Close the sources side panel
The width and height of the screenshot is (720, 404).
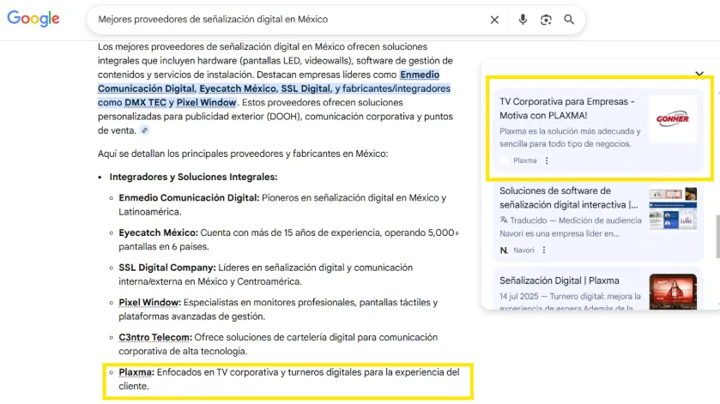699,74
